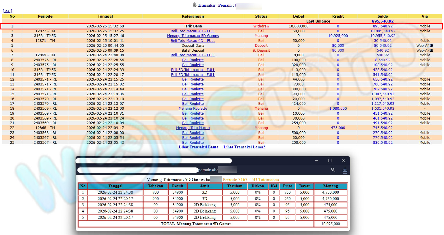Click the download icon in popup toolbar

click(345, 170)
